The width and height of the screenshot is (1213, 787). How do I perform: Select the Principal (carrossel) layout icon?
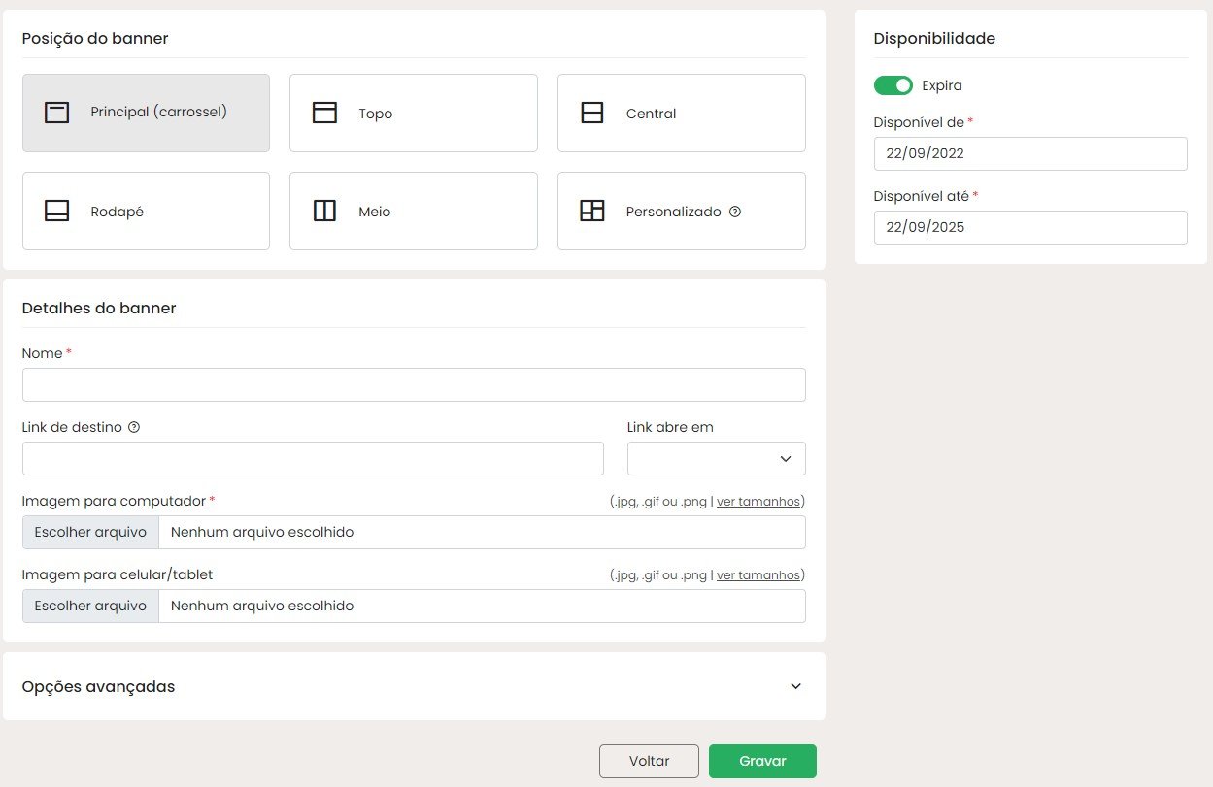tap(57, 113)
